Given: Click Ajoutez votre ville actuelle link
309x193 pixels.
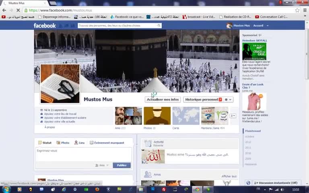Looking at the screenshot, I should 60,122.
